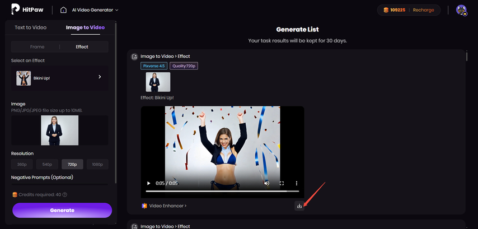Click the purple Generate button
Image resolution: width=478 pixels, height=229 pixels.
pyautogui.click(x=62, y=211)
